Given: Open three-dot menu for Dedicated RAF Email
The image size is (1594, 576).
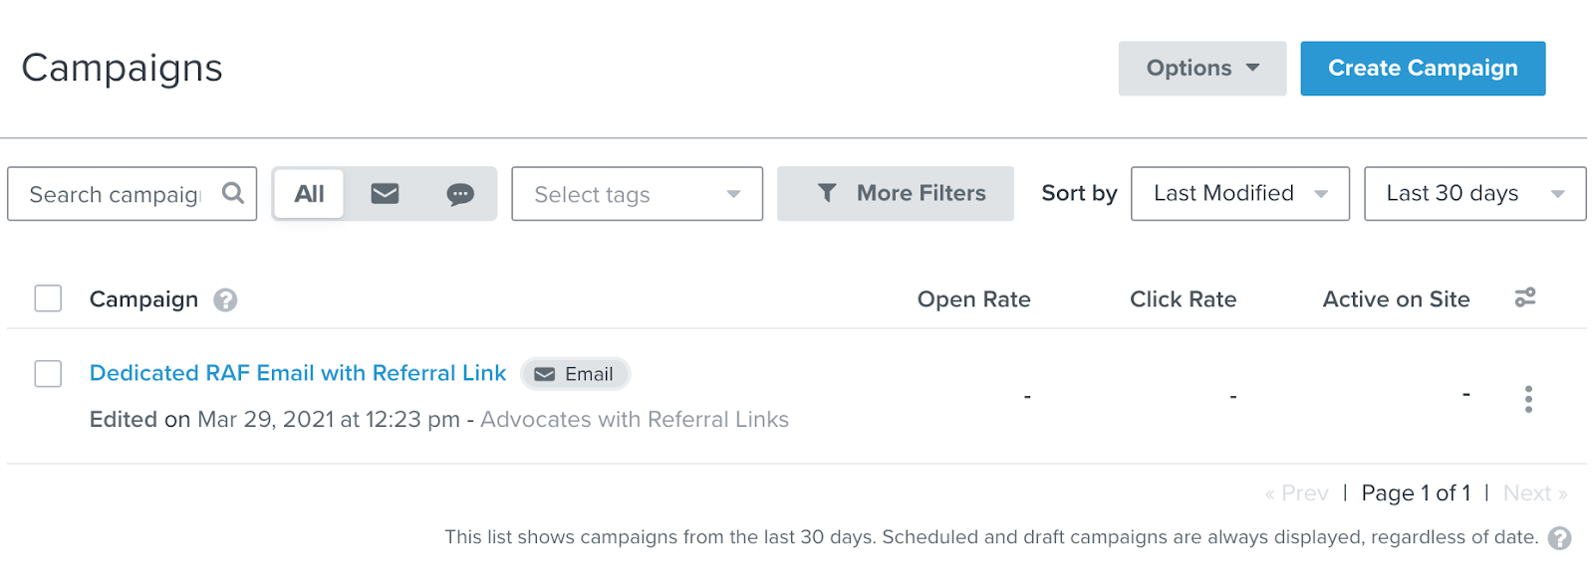Looking at the screenshot, I should (1528, 399).
